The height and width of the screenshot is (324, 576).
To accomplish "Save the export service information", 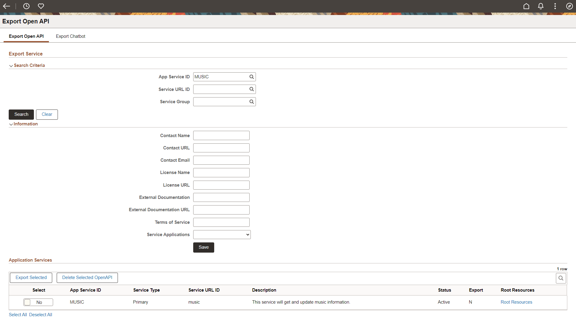I will click(203, 247).
